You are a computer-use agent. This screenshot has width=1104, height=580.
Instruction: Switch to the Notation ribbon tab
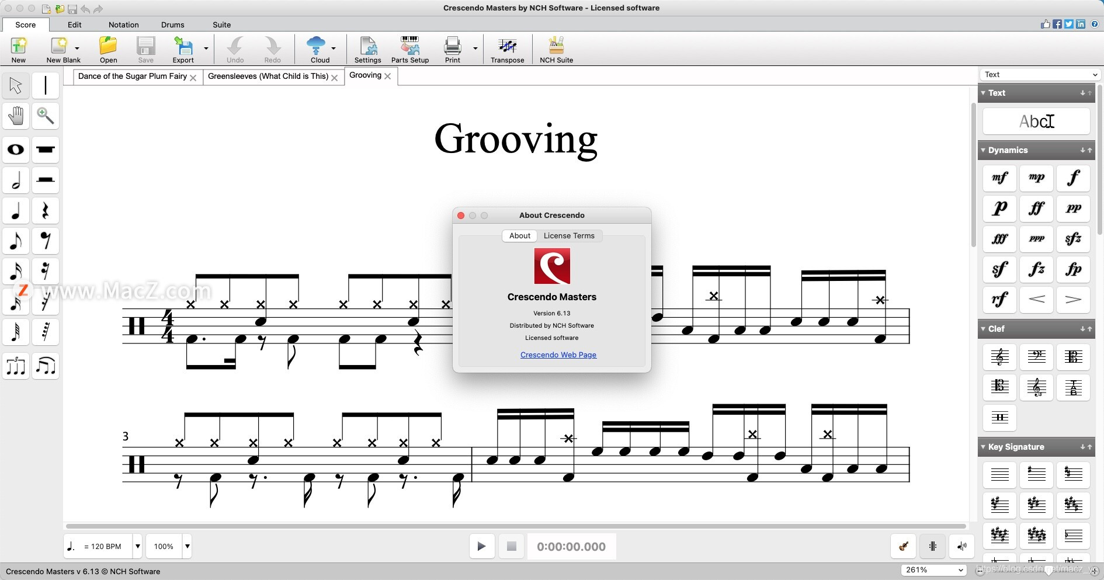coord(124,25)
